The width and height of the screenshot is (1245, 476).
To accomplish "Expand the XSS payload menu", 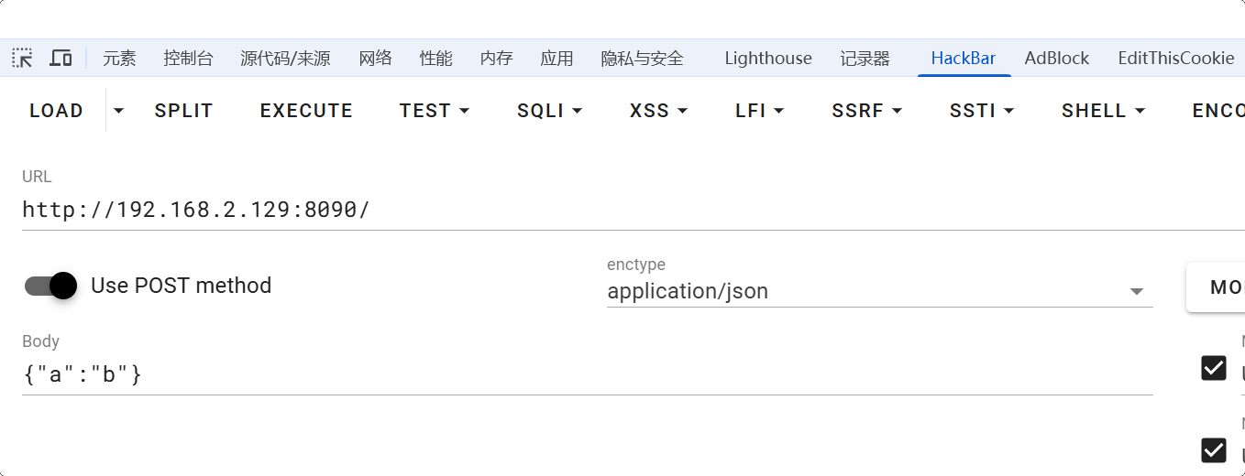I will (x=658, y=111).
